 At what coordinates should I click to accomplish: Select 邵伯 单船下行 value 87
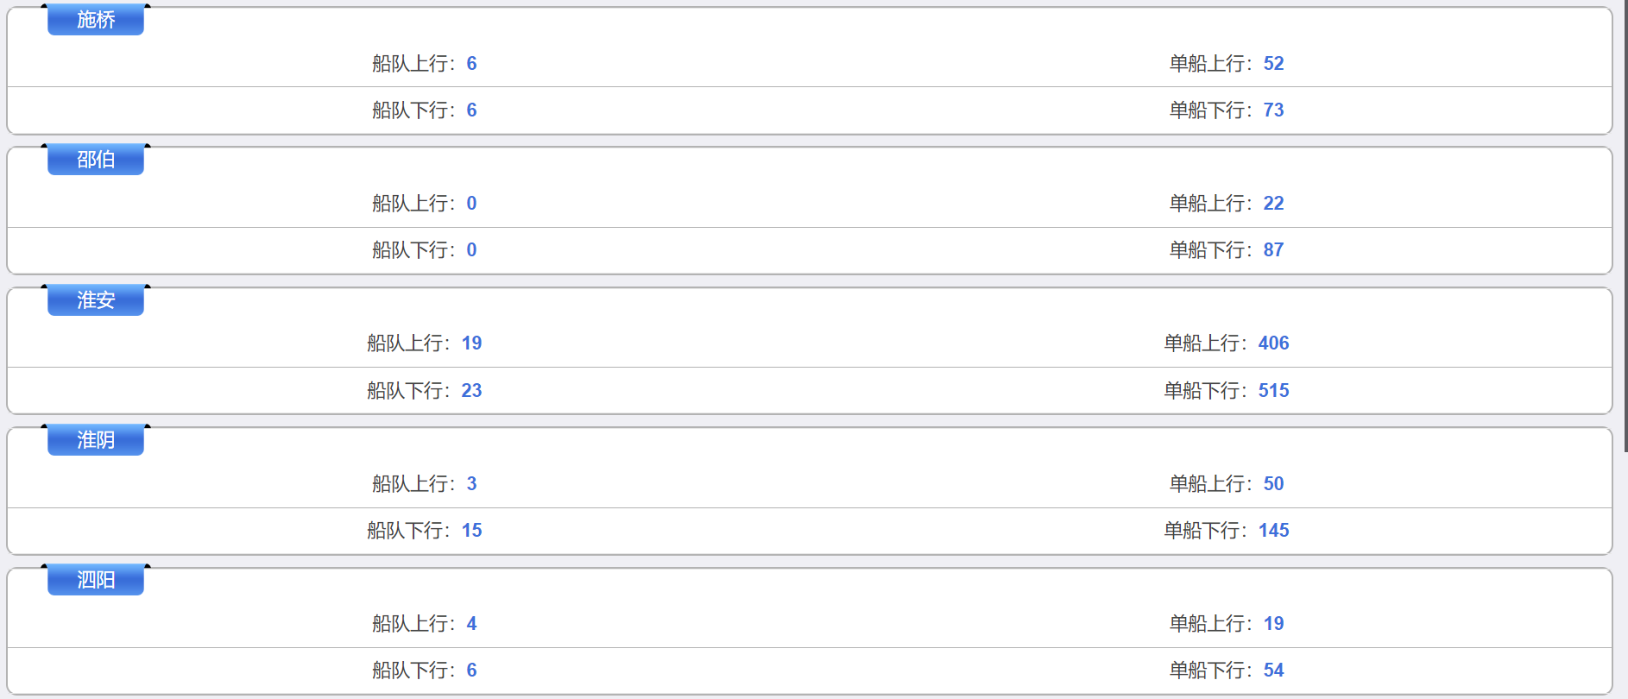tap(1273, 250)
